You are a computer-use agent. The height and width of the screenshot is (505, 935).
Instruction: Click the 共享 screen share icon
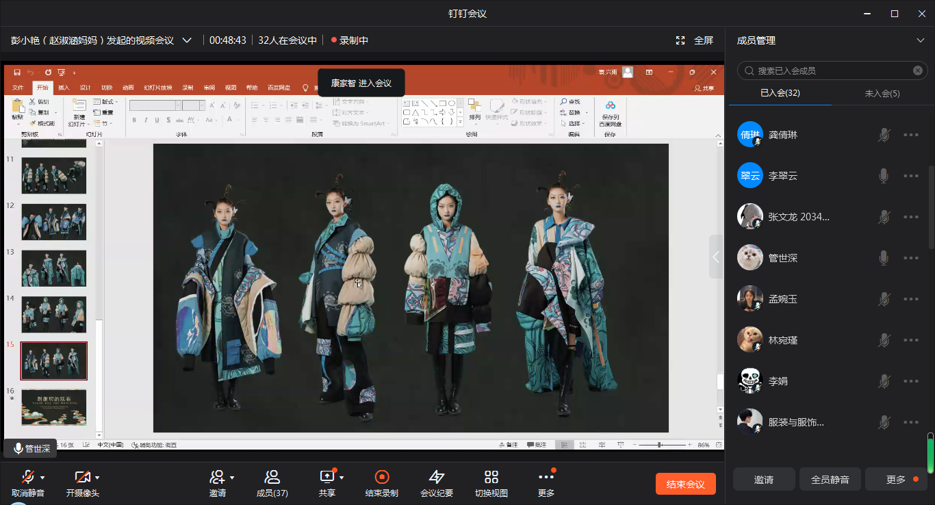coord(326,477)
